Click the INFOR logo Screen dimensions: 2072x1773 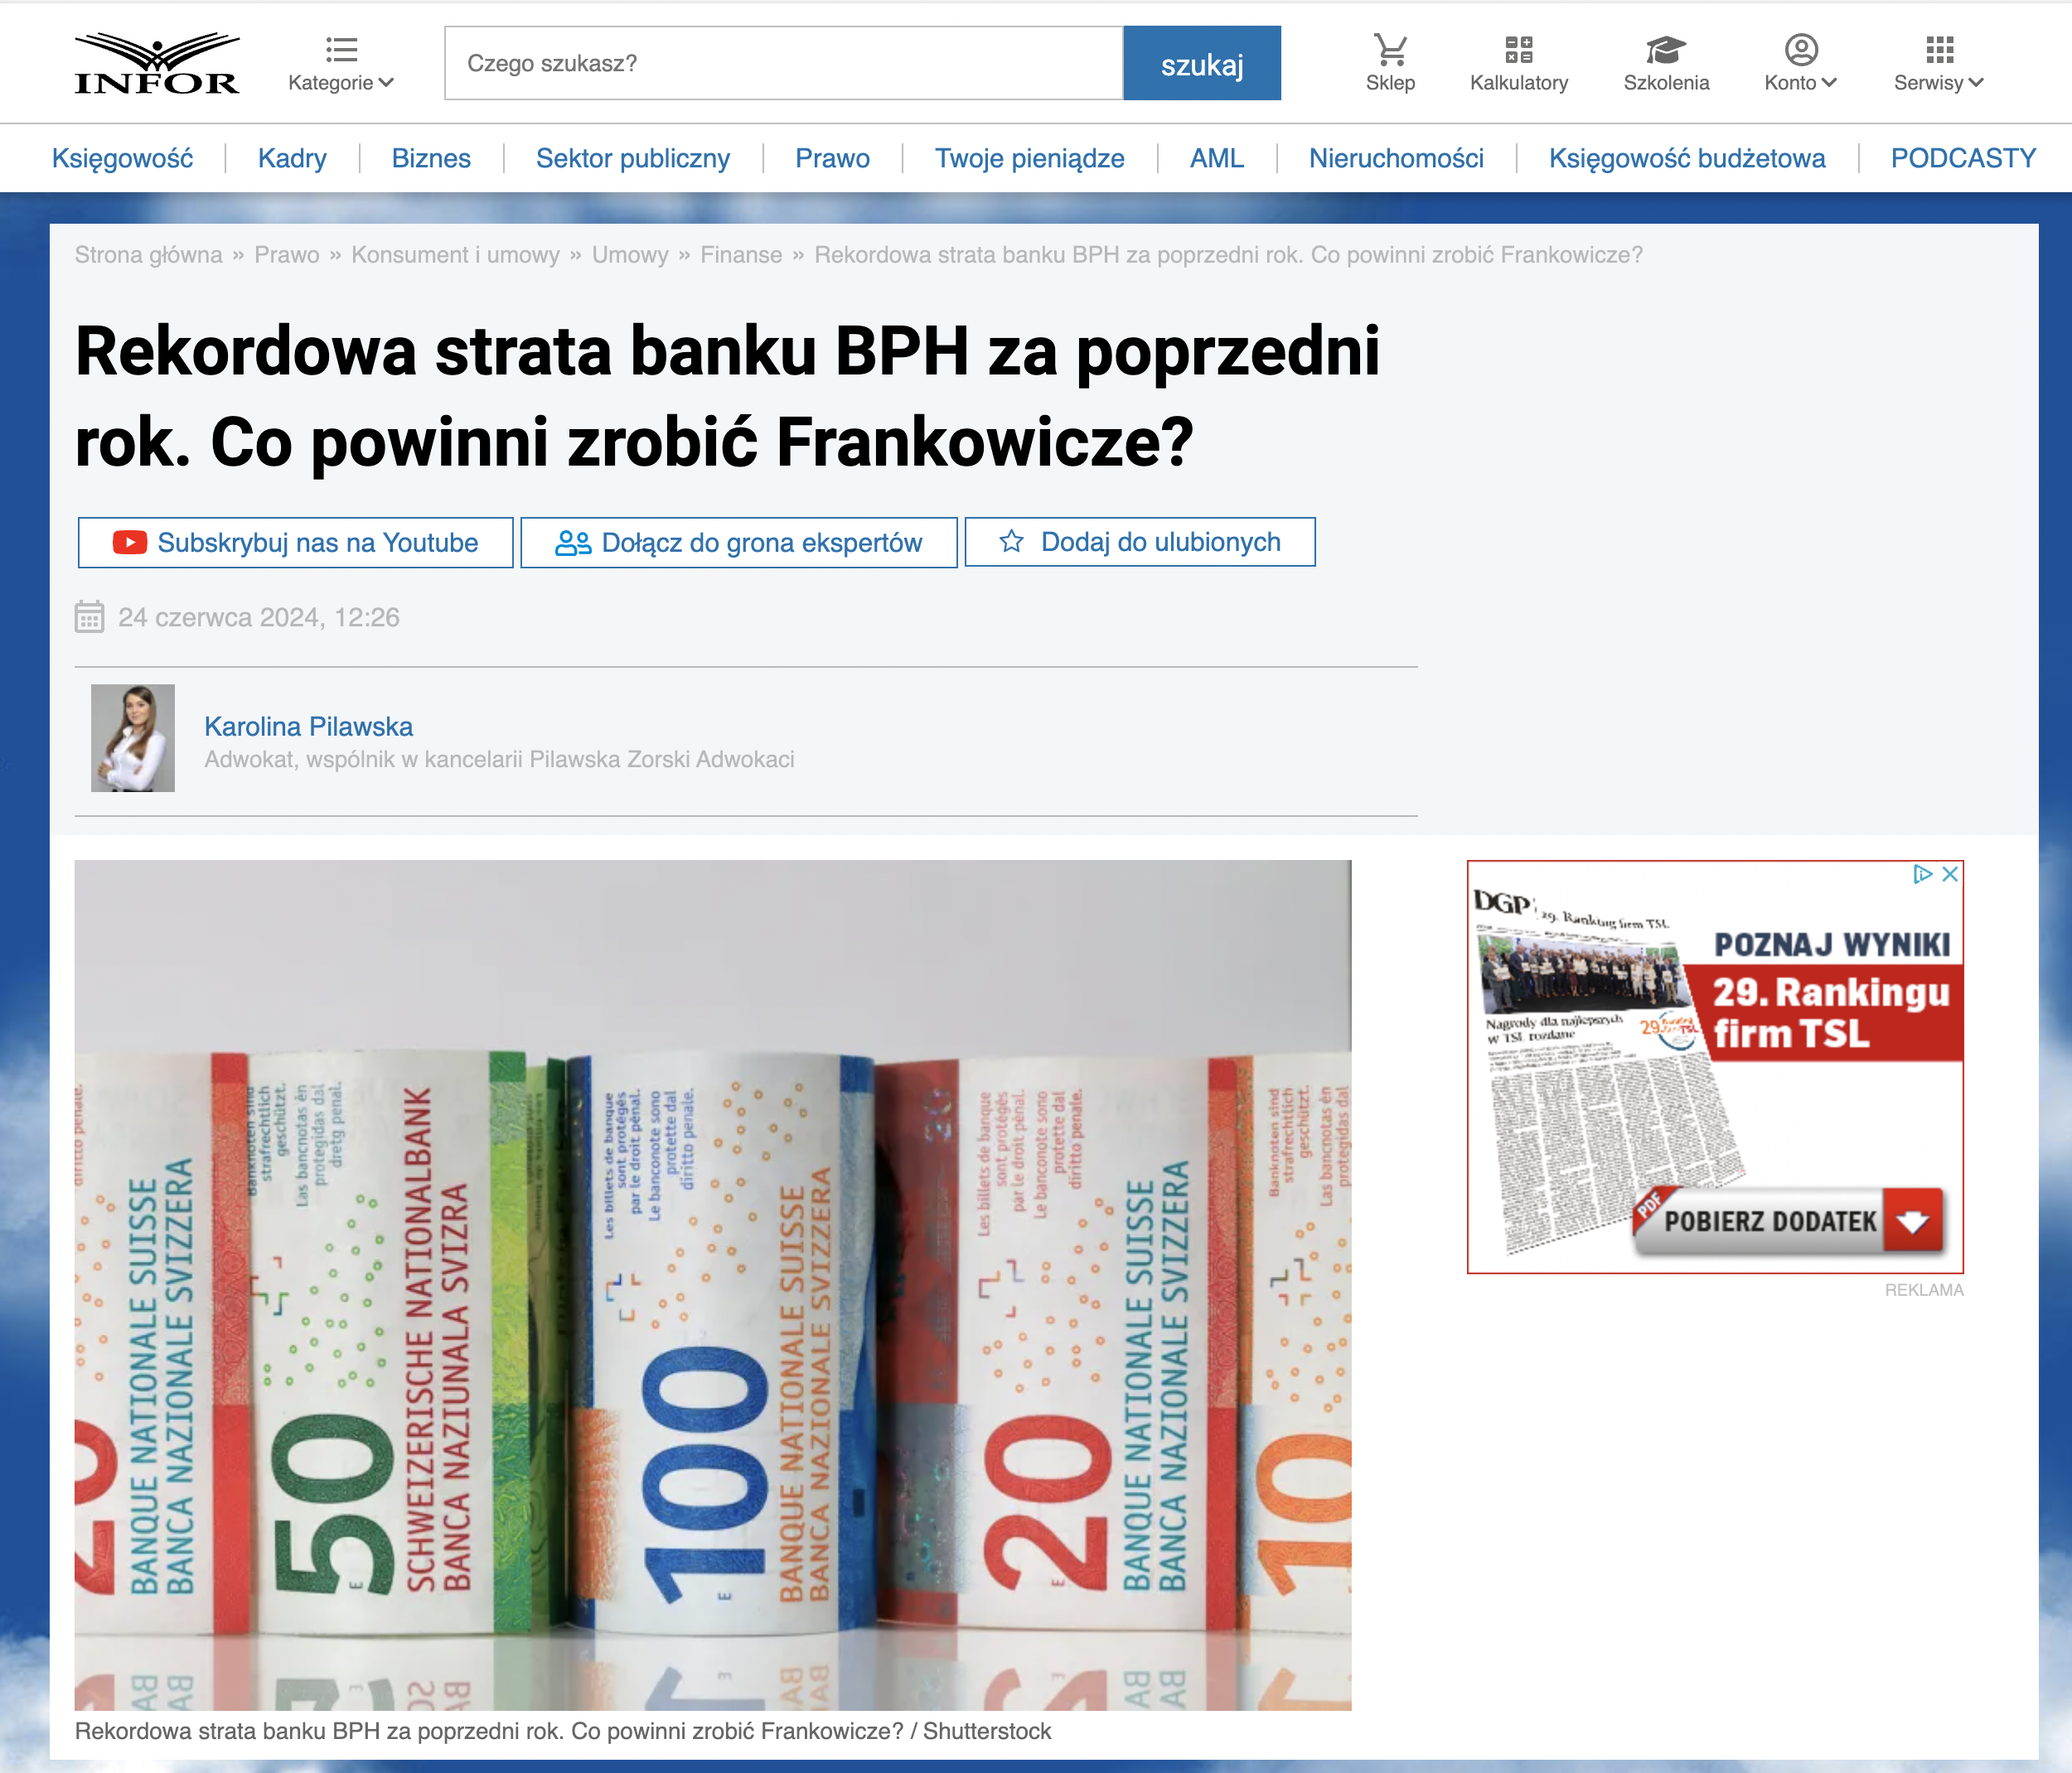click(x=157, y=63)
